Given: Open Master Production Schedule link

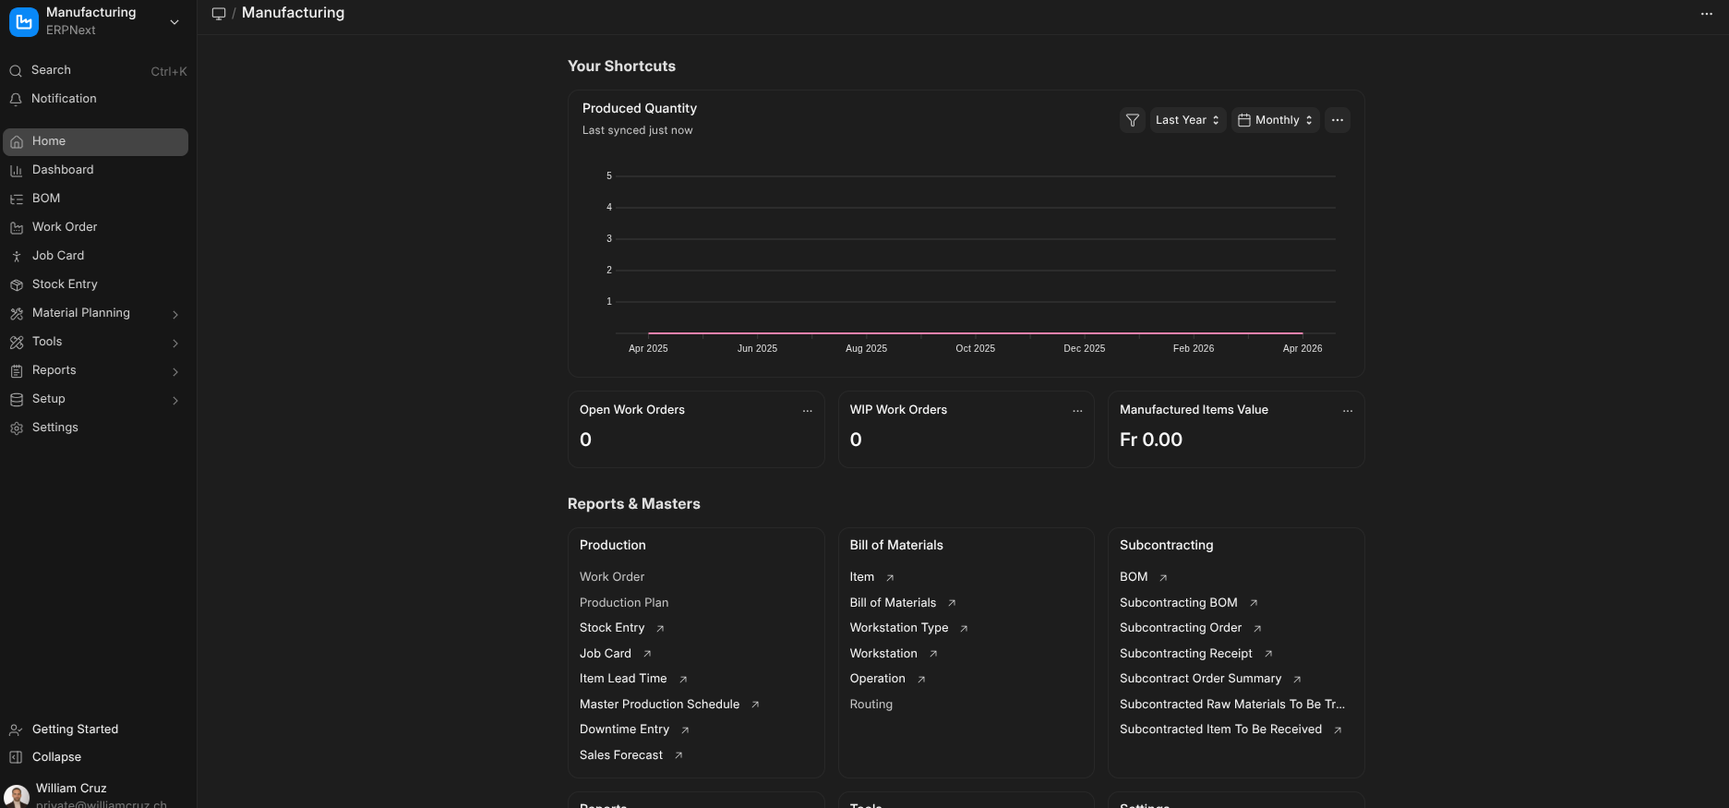Looking at the screenshot, I should [660, 705].
